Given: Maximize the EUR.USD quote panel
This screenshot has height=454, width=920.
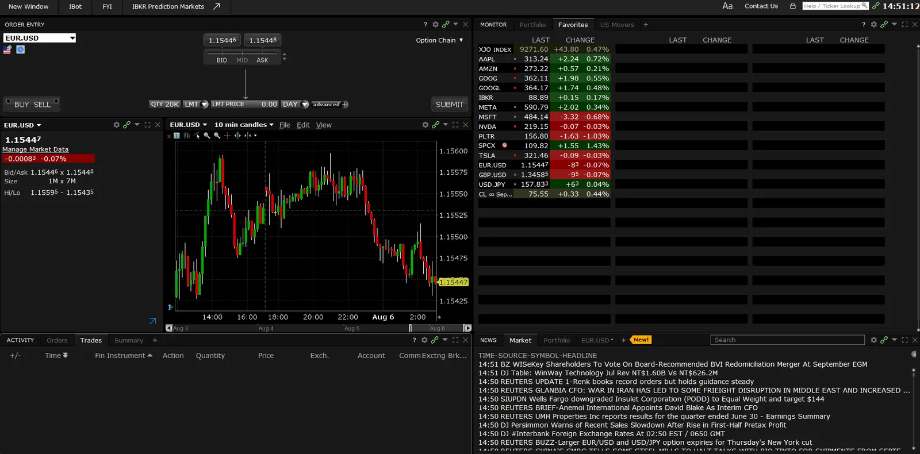Looking at the screenshot, I should (x=147, y=125).
